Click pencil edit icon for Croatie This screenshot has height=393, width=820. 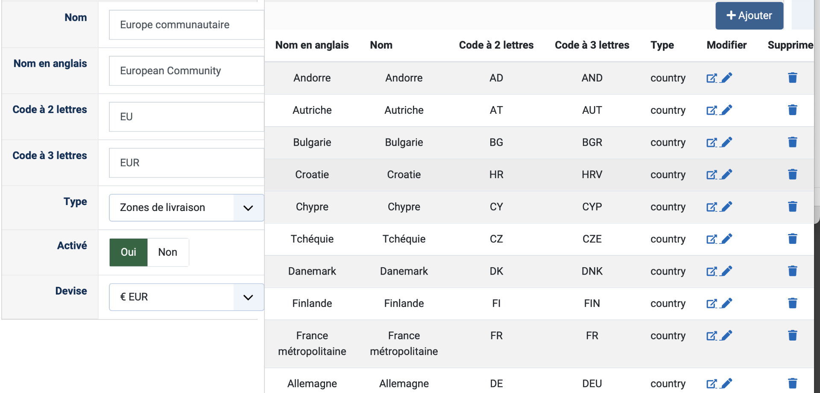726,174
